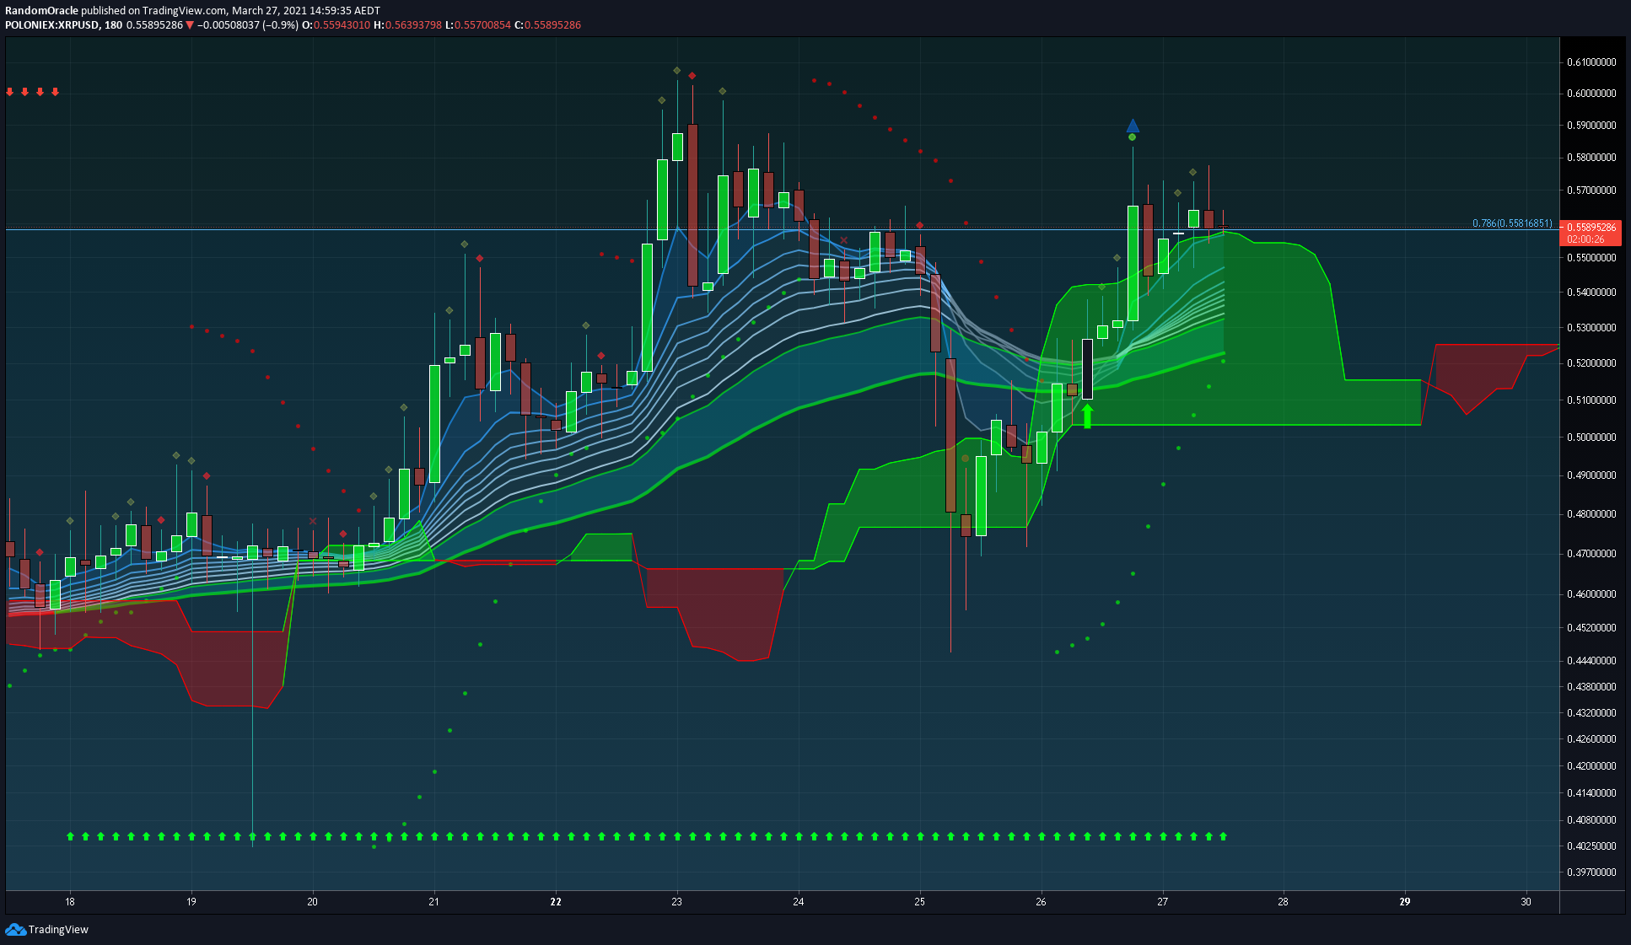Viewport: 1631px width, 945px height.
Task: Click the 0.786 Fibonacci level label
Action: 1512,223
